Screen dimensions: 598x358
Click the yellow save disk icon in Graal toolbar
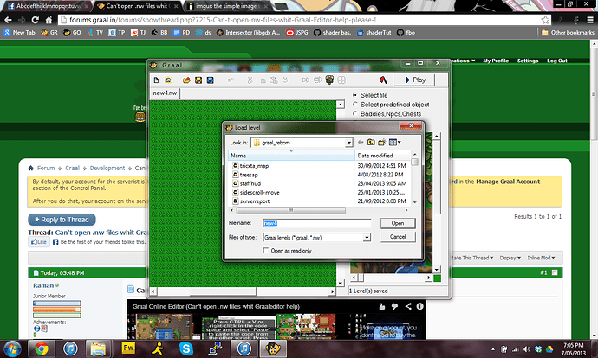tap(198, 80)
